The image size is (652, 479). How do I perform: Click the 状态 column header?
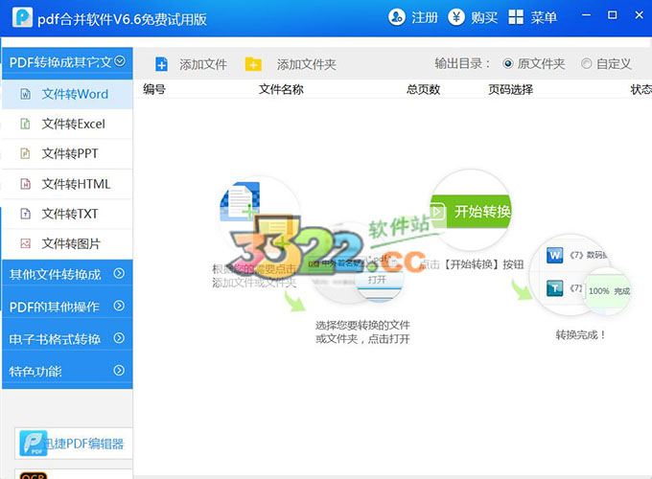640,89
